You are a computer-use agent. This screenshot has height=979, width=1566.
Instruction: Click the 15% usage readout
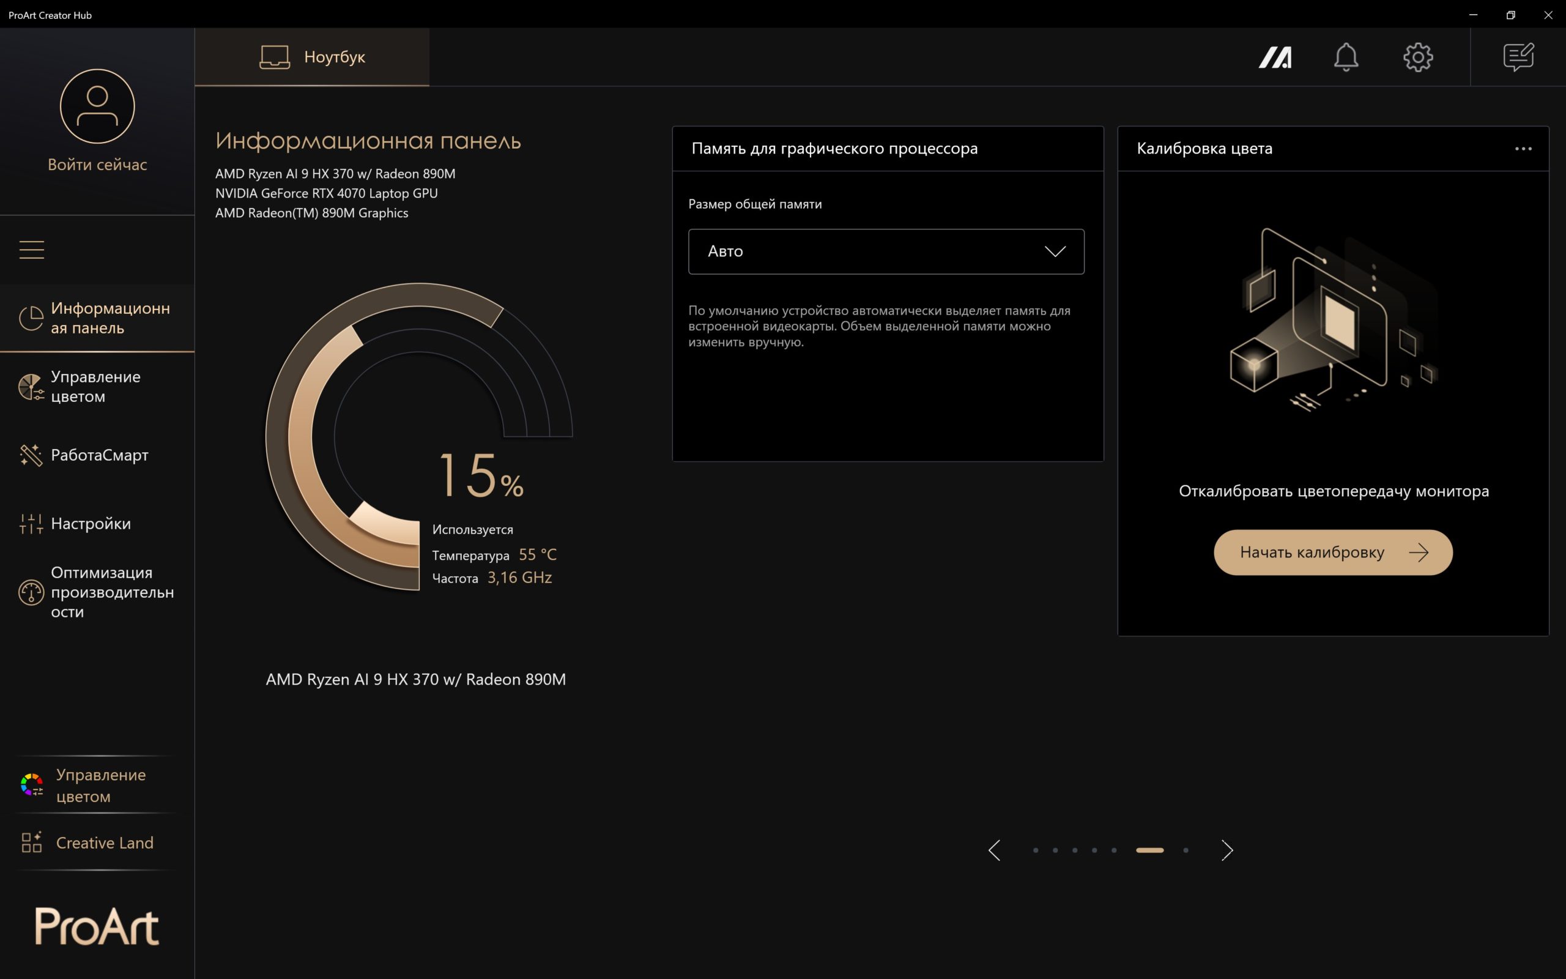point(481,476)
